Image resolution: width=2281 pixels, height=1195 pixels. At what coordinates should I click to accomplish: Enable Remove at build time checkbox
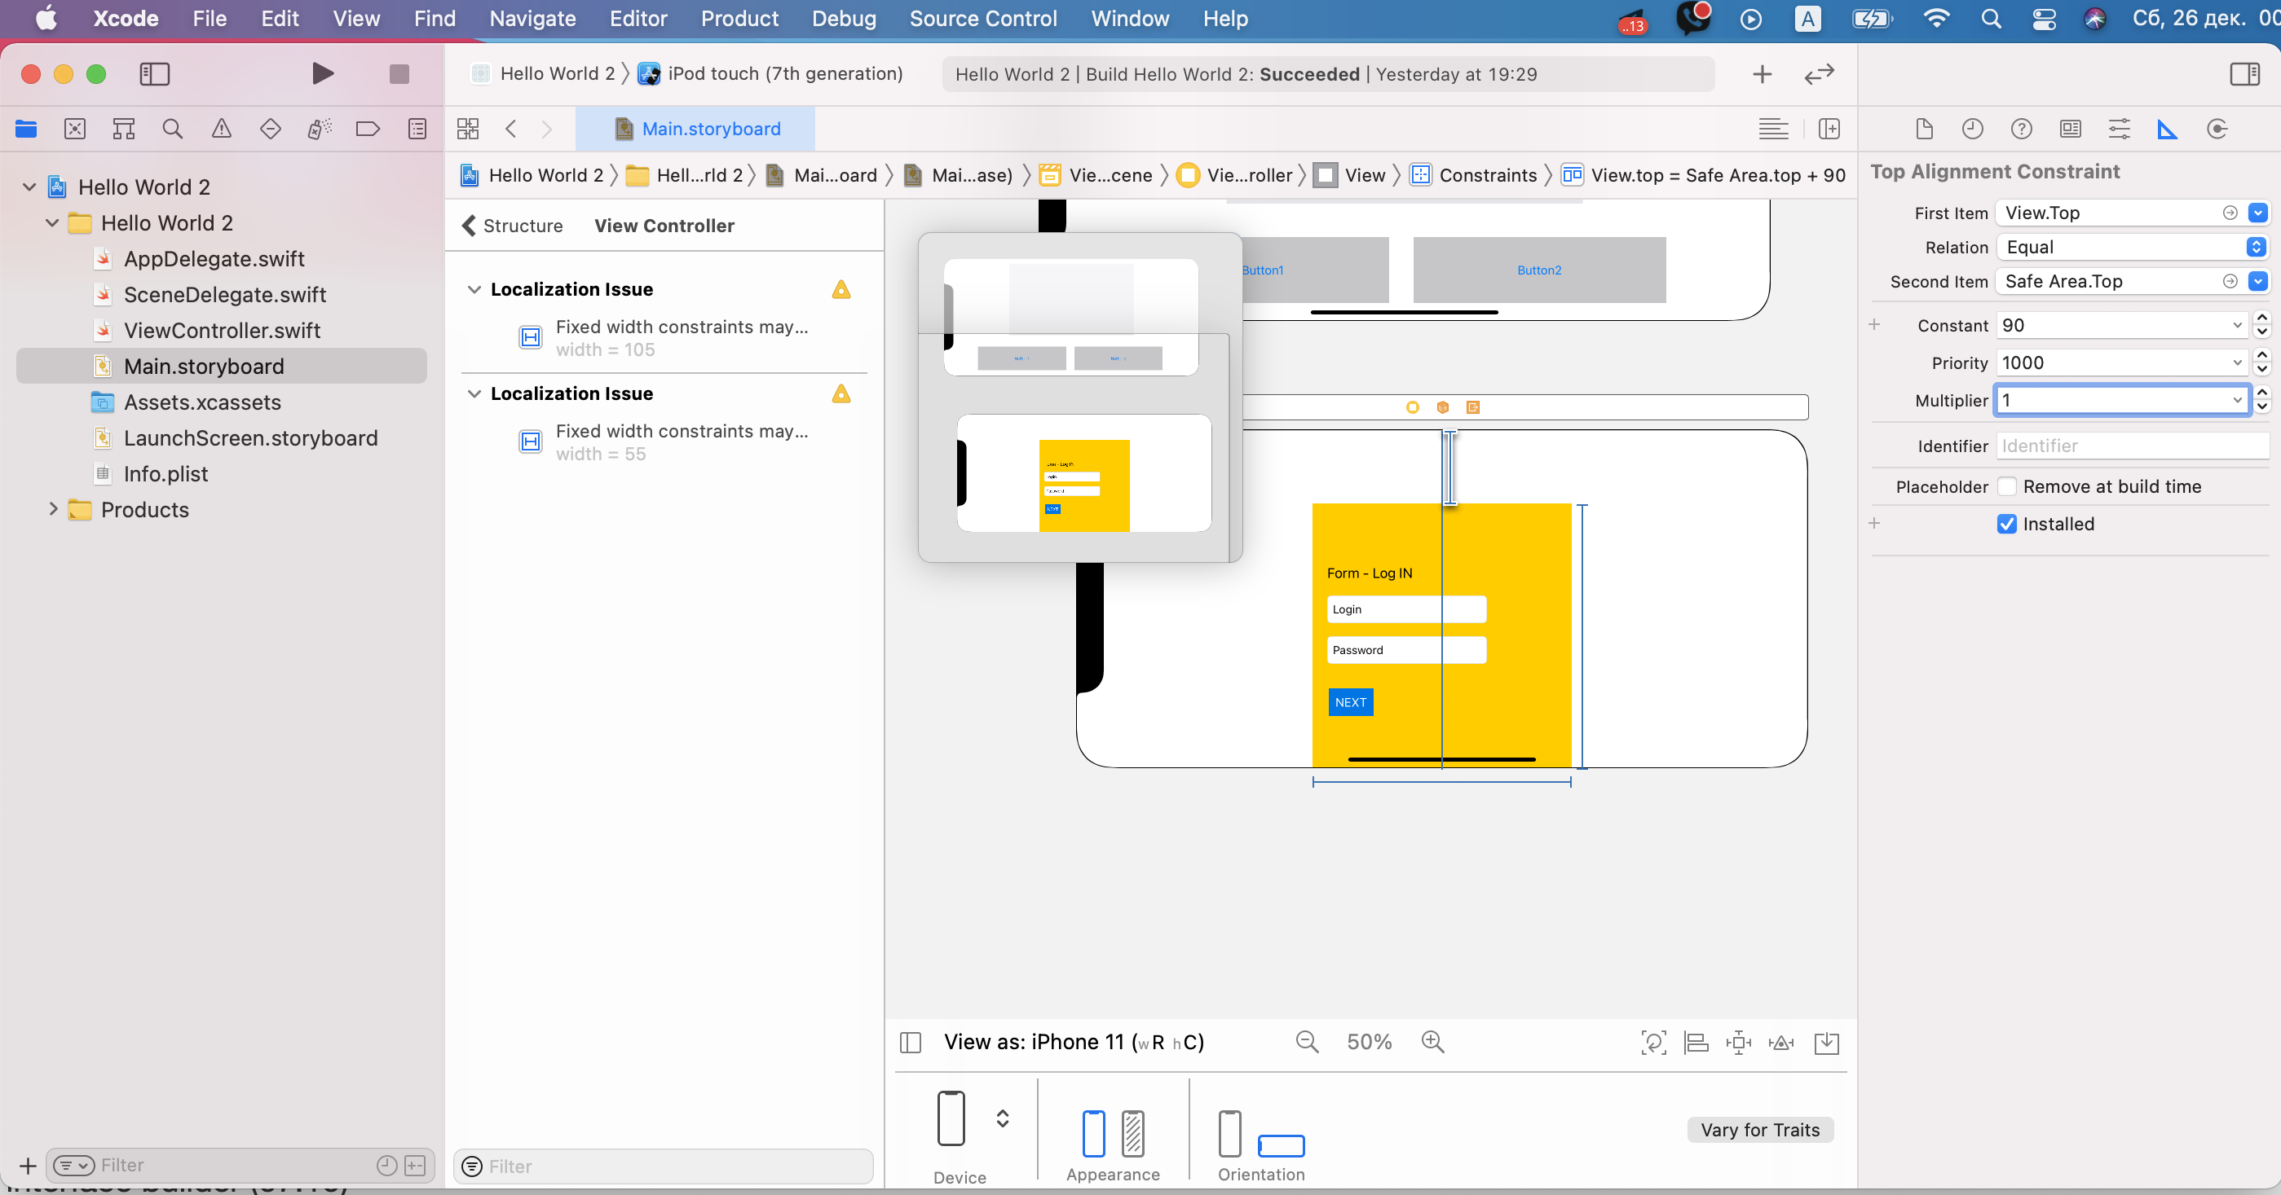click(2007, 486)
